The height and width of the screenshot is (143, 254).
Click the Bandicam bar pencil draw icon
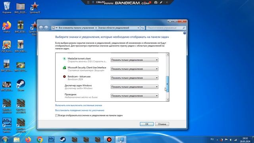pos(161,2)
